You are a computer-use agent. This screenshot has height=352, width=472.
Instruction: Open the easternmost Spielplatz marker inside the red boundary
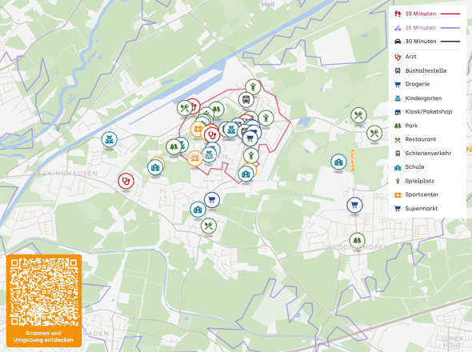coord(266,118)
